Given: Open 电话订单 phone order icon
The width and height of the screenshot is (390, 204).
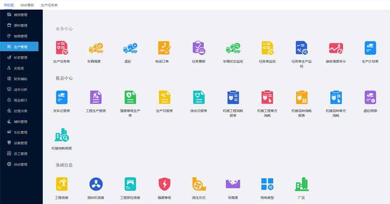Looking at the screenshot, I should (164, 48).
